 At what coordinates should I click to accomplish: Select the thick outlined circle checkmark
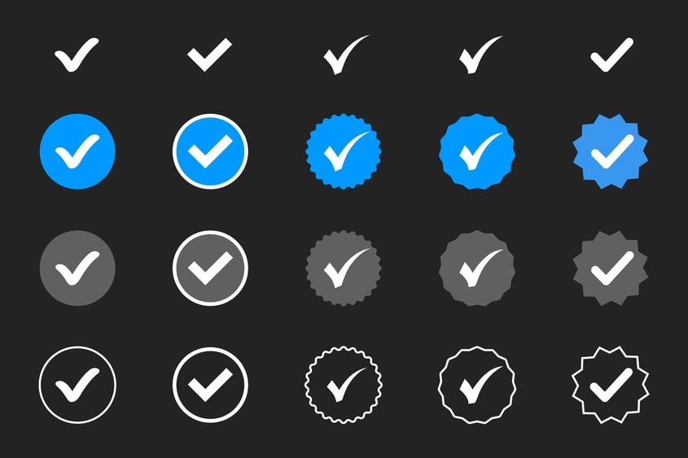210,385
